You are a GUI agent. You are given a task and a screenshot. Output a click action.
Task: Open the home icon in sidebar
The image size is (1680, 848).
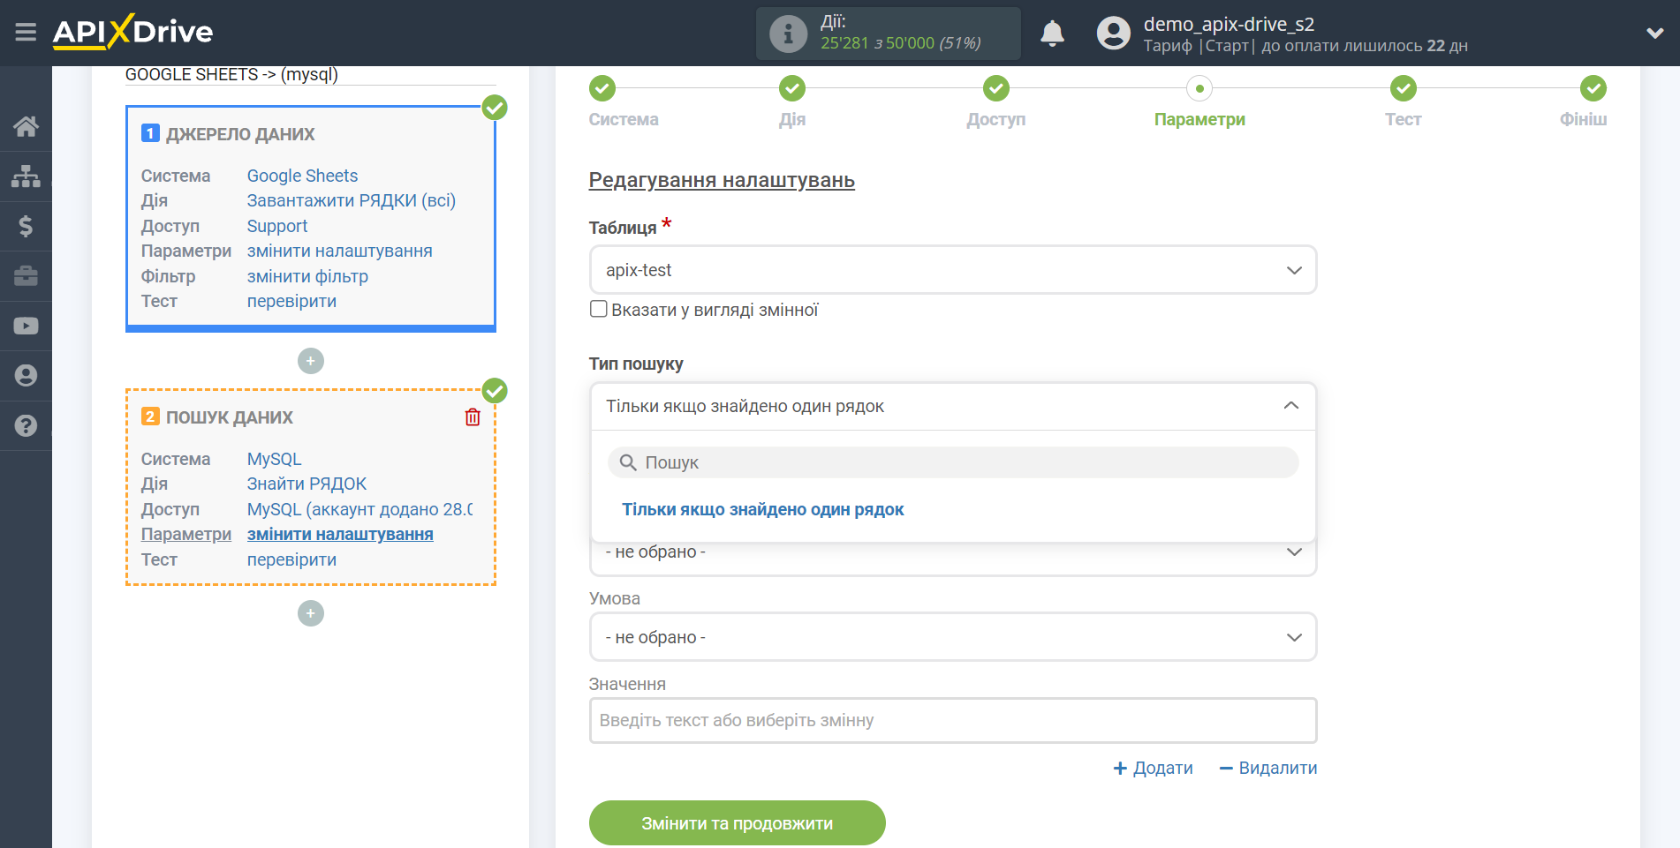(x=26, y=127)
